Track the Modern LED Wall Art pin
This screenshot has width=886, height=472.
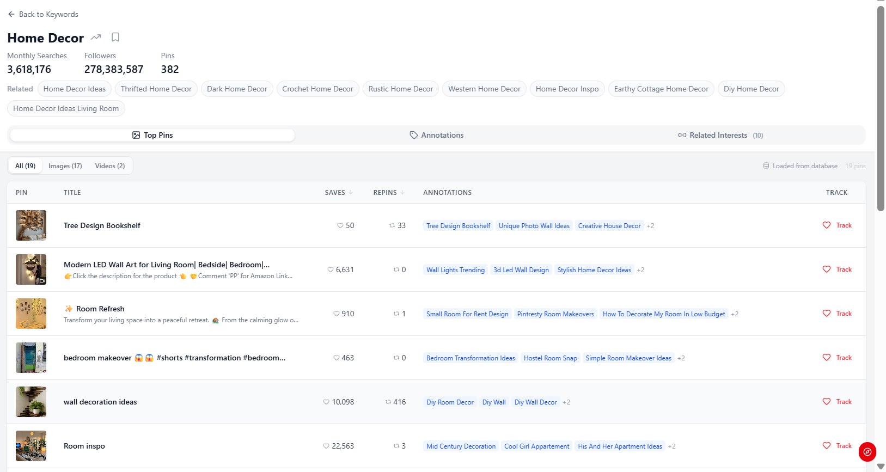coord(837,269)
